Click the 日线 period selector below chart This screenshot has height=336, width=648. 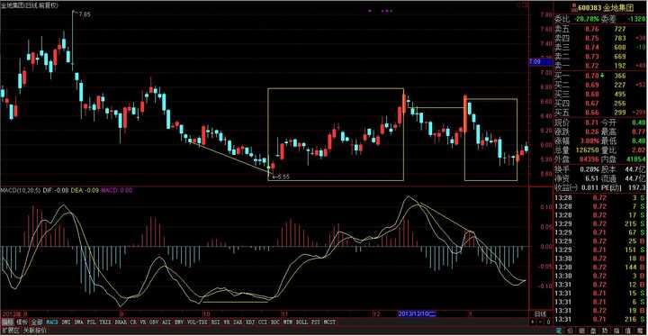pyautogui.click(x=541, y=313)
